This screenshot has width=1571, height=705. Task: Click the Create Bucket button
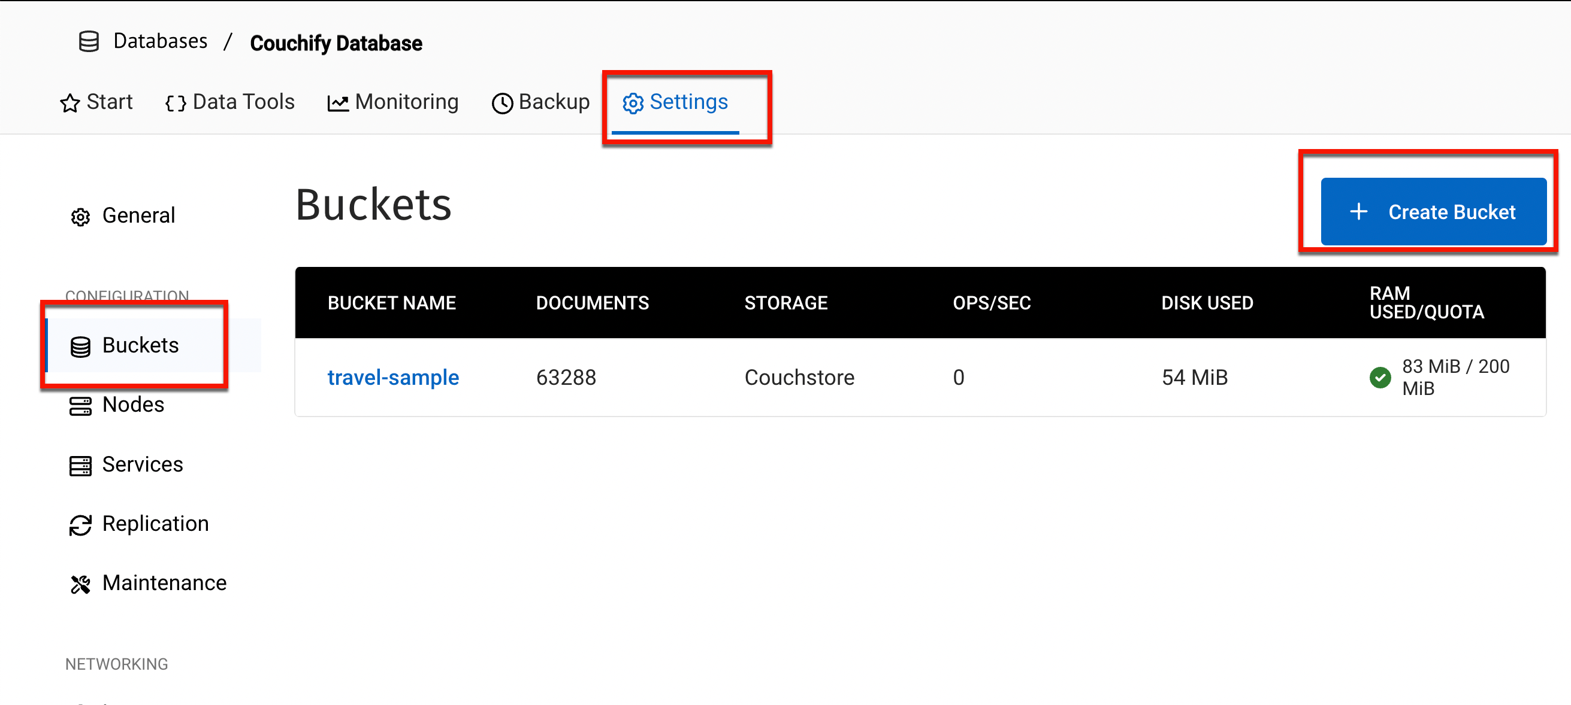pyautogui.click(x=1433, y=211)
